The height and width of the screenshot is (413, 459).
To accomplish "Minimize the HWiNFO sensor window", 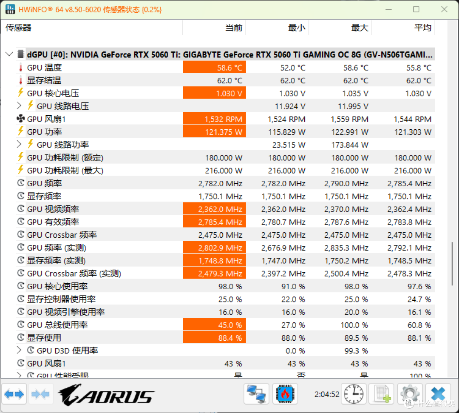I will coord(388,9).
